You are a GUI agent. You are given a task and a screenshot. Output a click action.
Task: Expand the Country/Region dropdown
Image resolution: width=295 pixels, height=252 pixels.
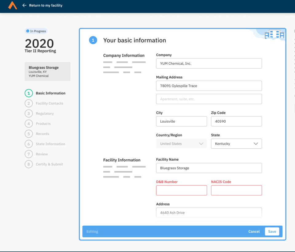pos(181,143)
